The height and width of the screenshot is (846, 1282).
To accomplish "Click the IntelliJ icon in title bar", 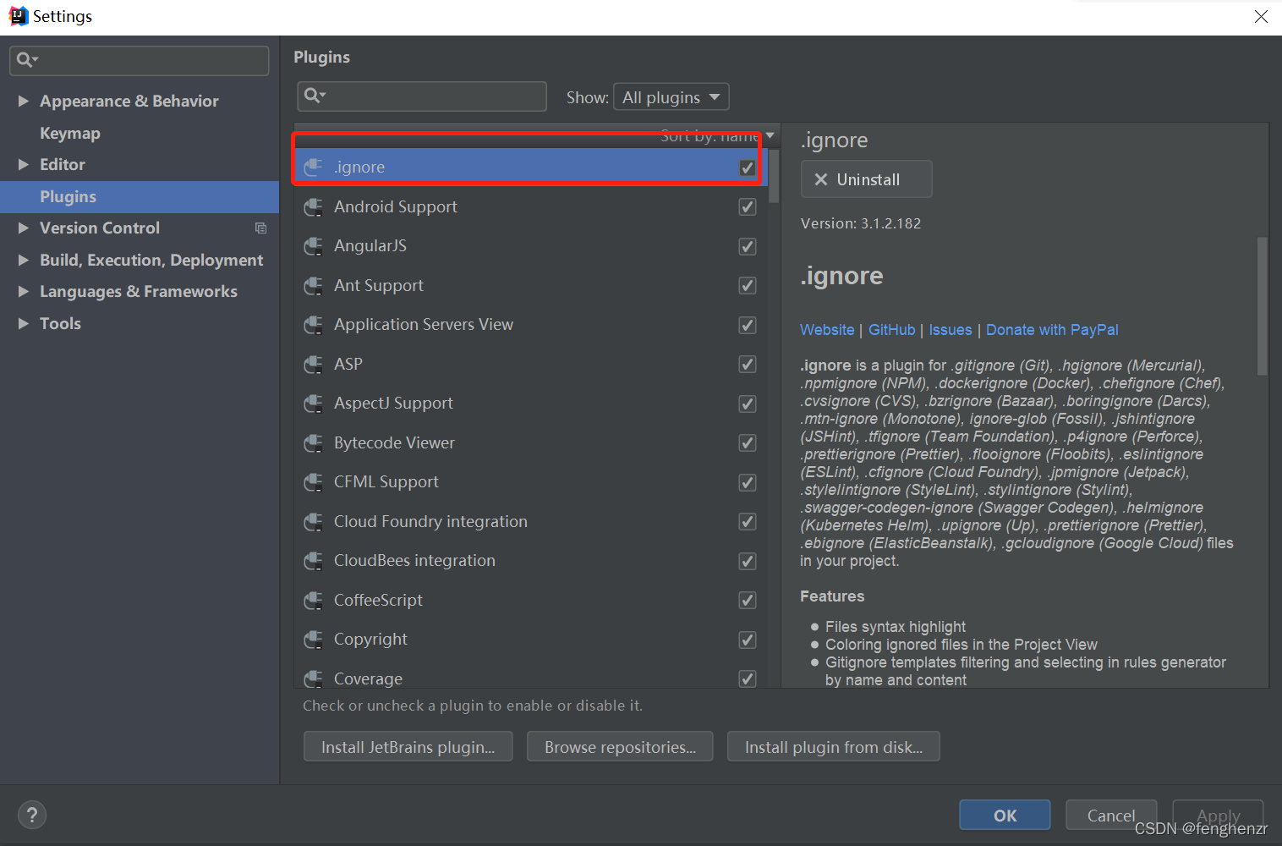I will click(18, 16).
